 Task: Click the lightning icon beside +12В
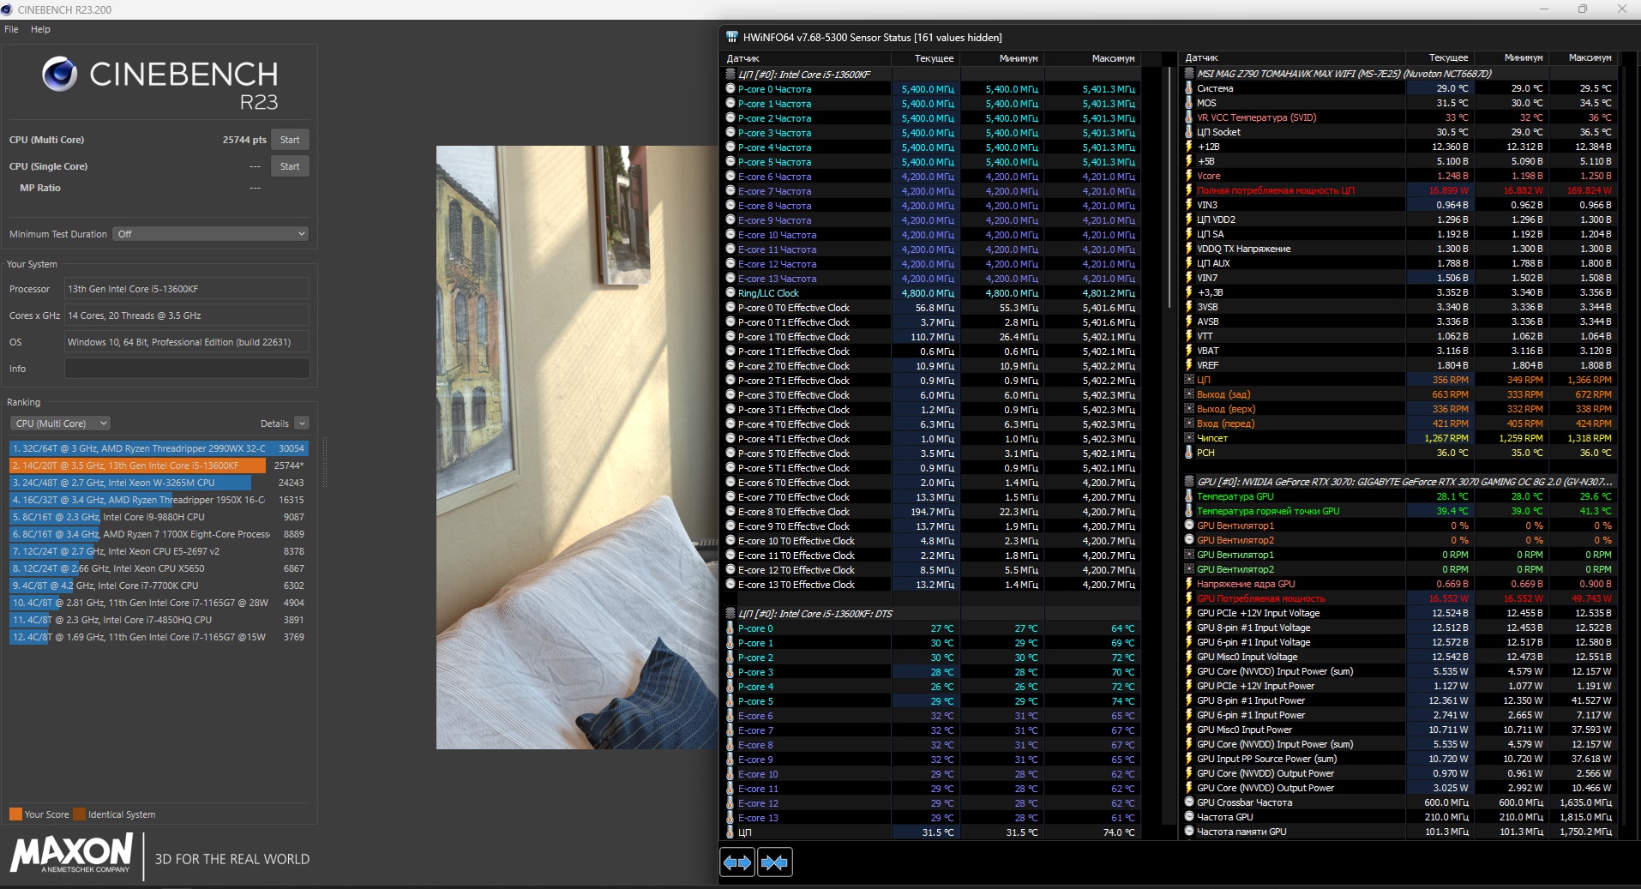(x=1189, y=147)
